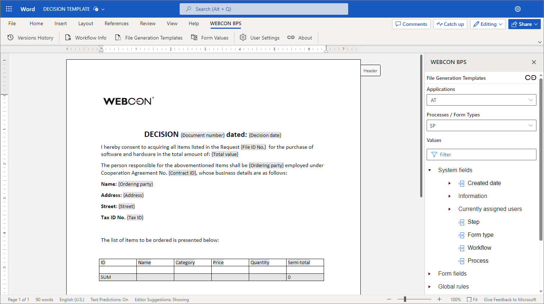Screen dimensions: 544x304
Task: Click the document vertical scrollbar
Action: pyautogui.click(x=421, y=126)
